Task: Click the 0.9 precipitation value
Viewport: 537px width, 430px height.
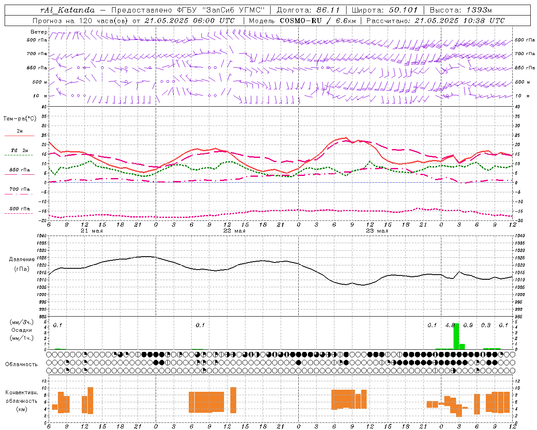Action: (x=468, y=325)
